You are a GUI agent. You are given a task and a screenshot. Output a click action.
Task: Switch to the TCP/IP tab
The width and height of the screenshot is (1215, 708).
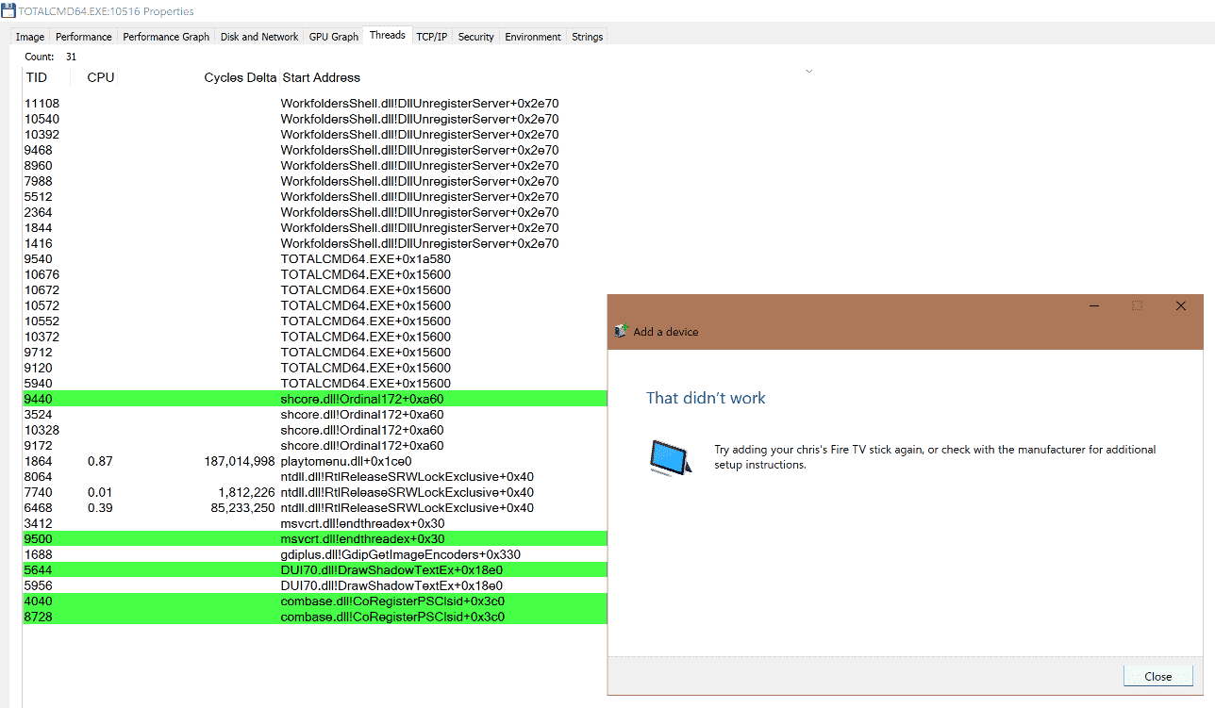(x=432, y=37)
